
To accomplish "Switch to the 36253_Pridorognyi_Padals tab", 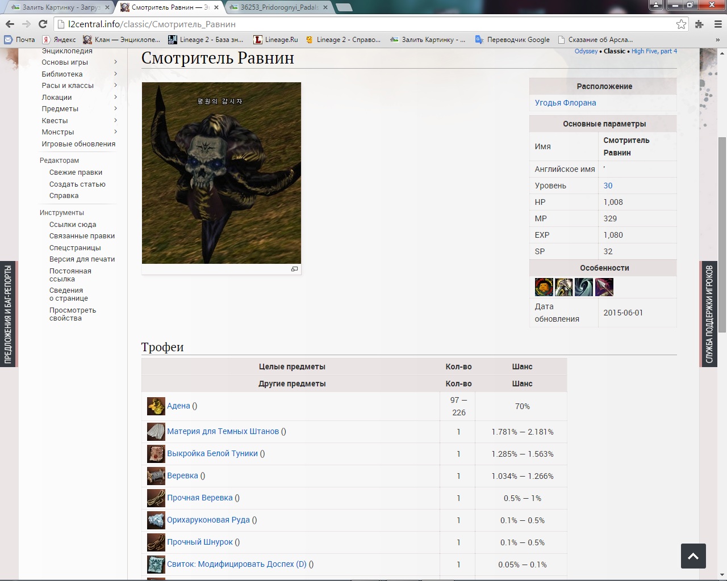I will coord(277,7).
